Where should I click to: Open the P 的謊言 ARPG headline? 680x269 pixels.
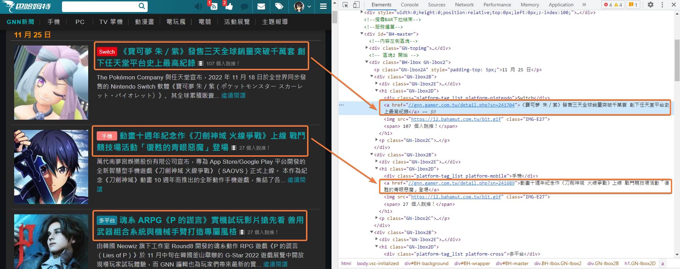pyautogui.click(x=200, y=226)
